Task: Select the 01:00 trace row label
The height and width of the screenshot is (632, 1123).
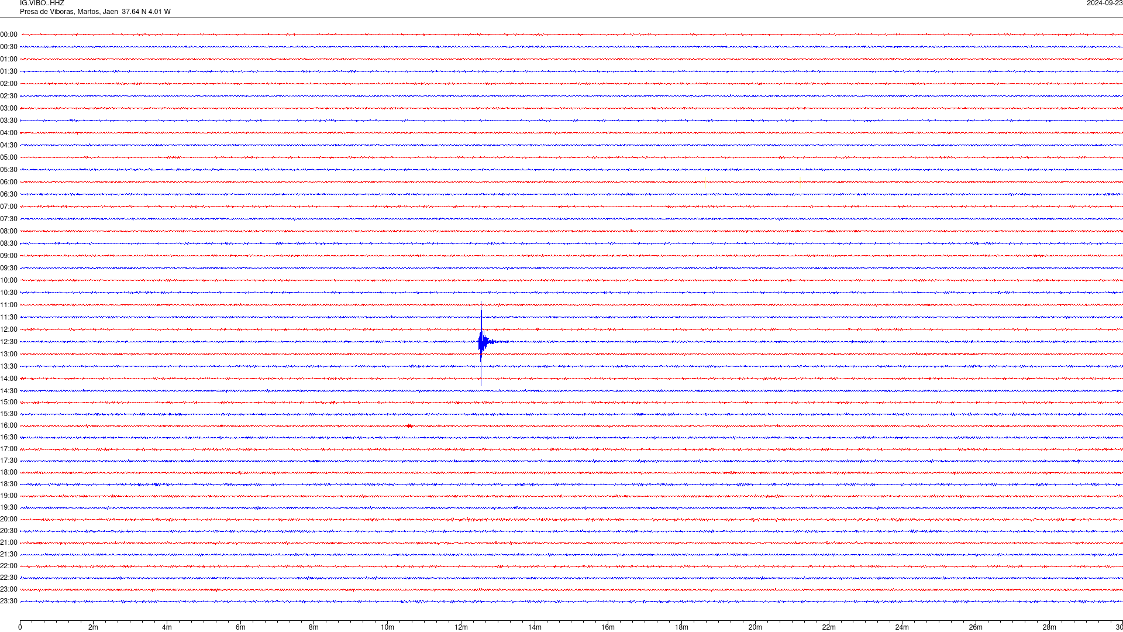Action: pos(9,59)
